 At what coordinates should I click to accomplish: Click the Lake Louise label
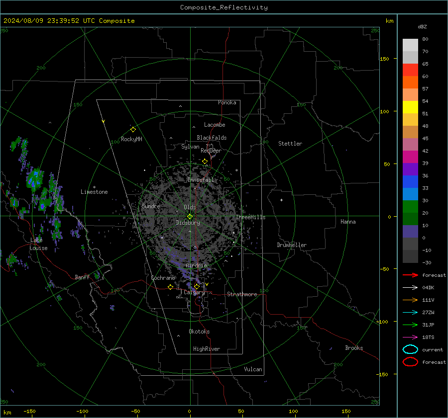(38, 244)
